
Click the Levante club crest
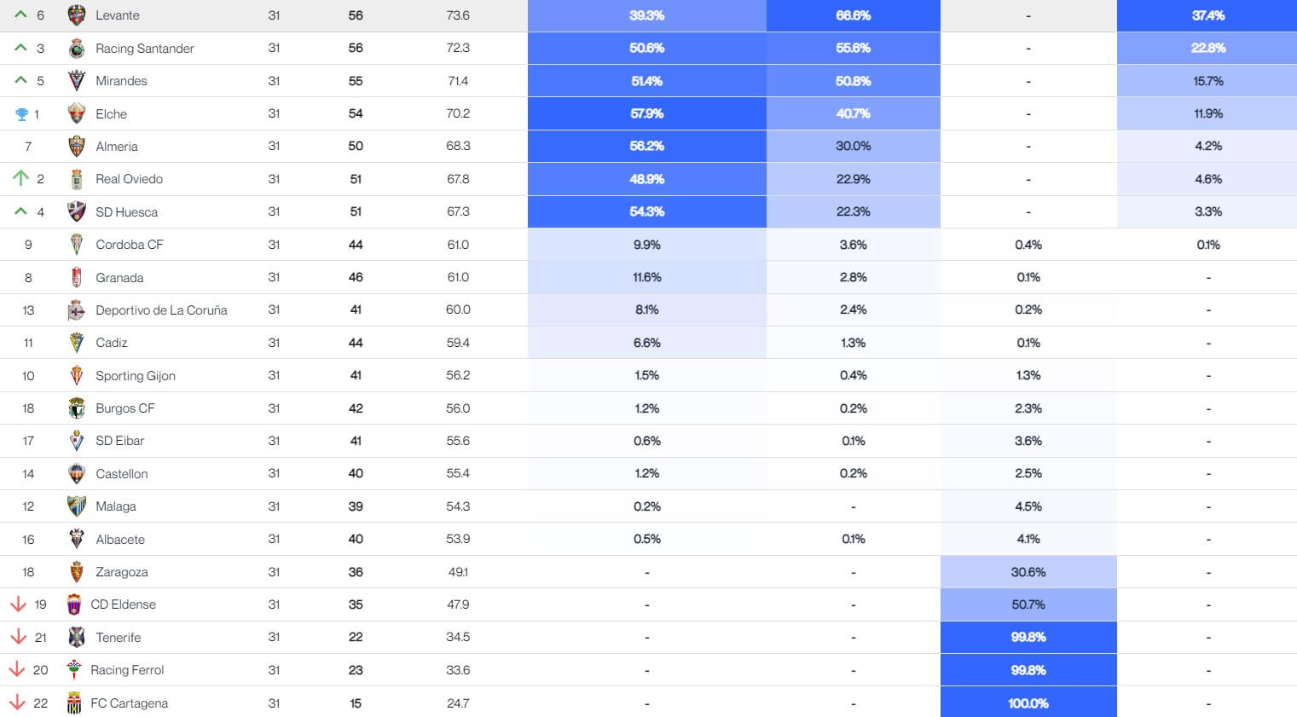point(77,15)
